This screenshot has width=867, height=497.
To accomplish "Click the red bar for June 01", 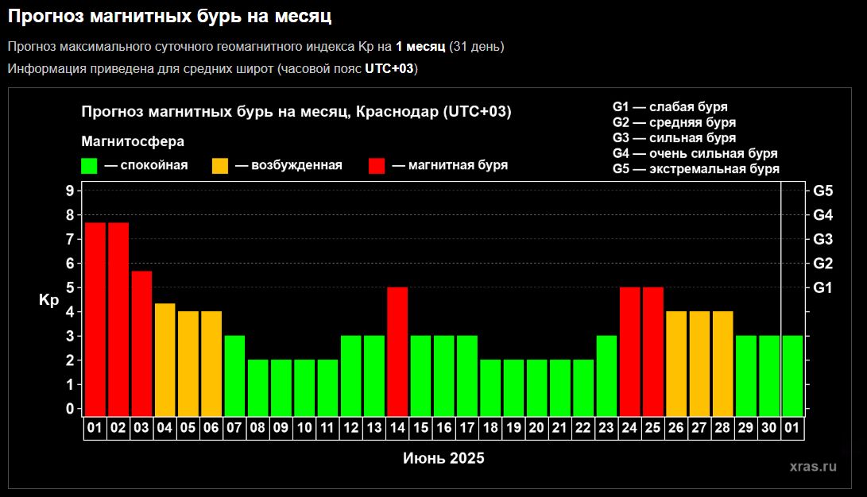I will point(95,318).
